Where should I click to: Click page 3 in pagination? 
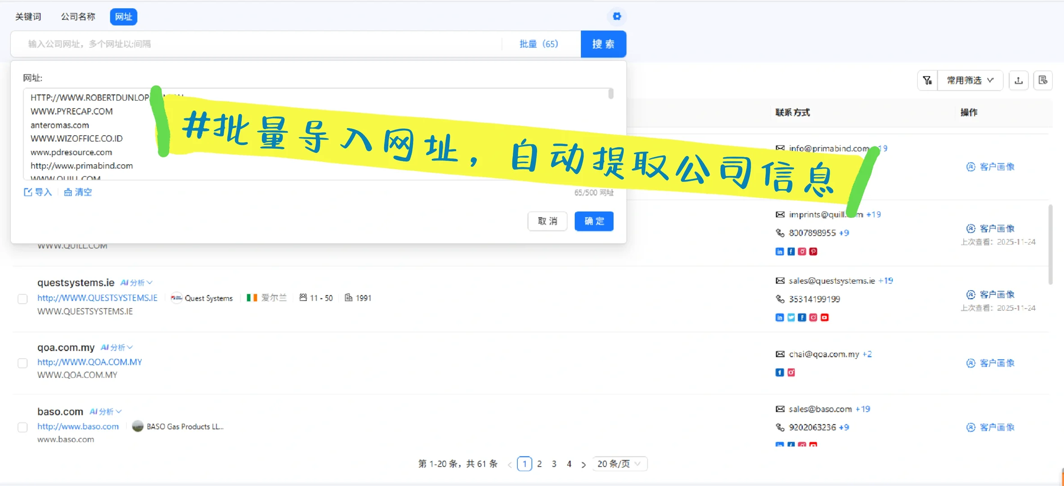click(x=554, y=463)
